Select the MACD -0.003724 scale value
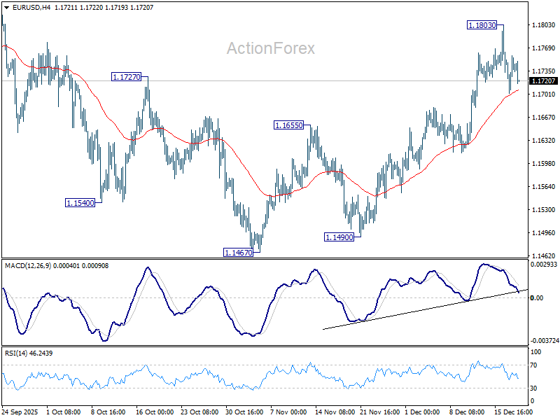This screenshot has height=420, width=560. pyautogui.click(x=545, y=341)
